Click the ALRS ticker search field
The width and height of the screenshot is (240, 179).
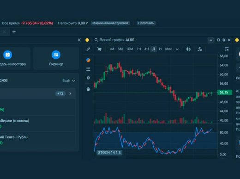(x=130, y=40)
